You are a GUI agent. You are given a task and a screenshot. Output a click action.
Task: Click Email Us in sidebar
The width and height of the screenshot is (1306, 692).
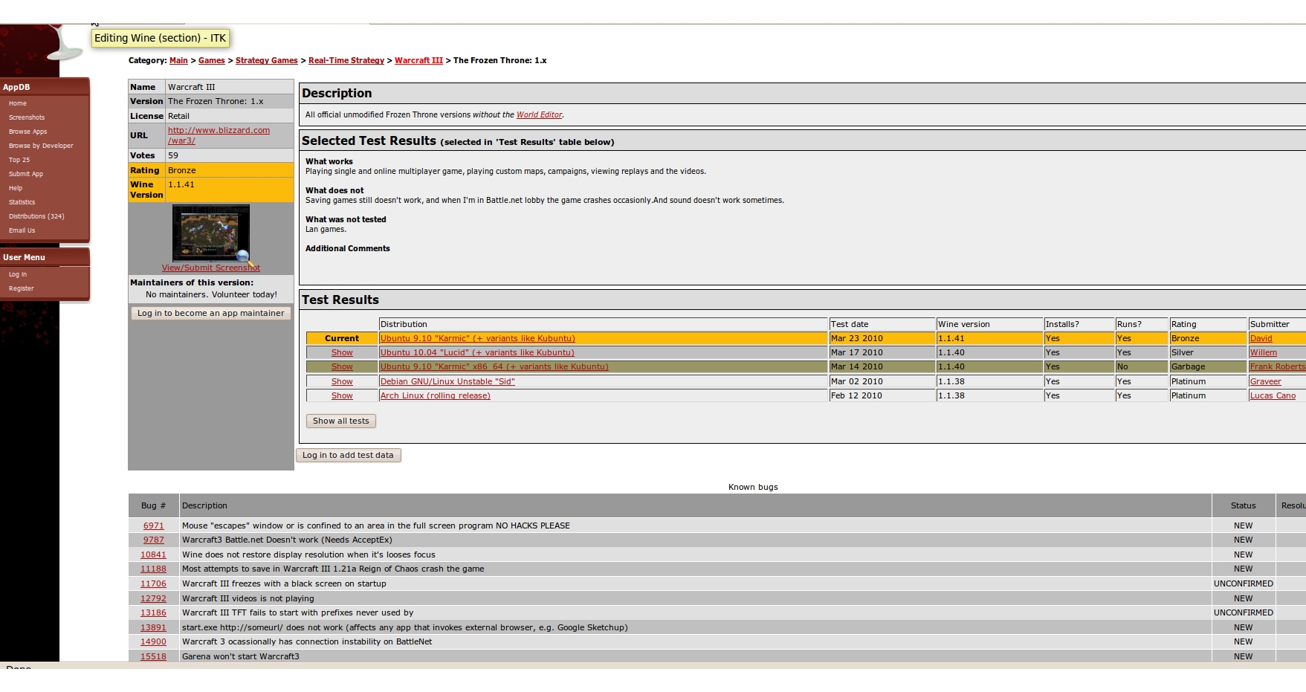(x=22, y=230)
